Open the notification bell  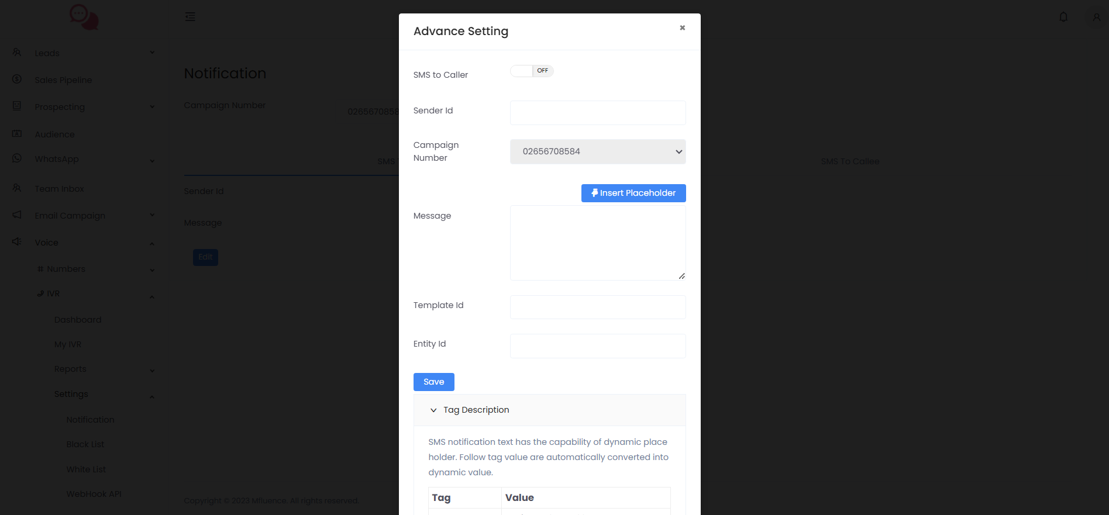pos(1063,17)
